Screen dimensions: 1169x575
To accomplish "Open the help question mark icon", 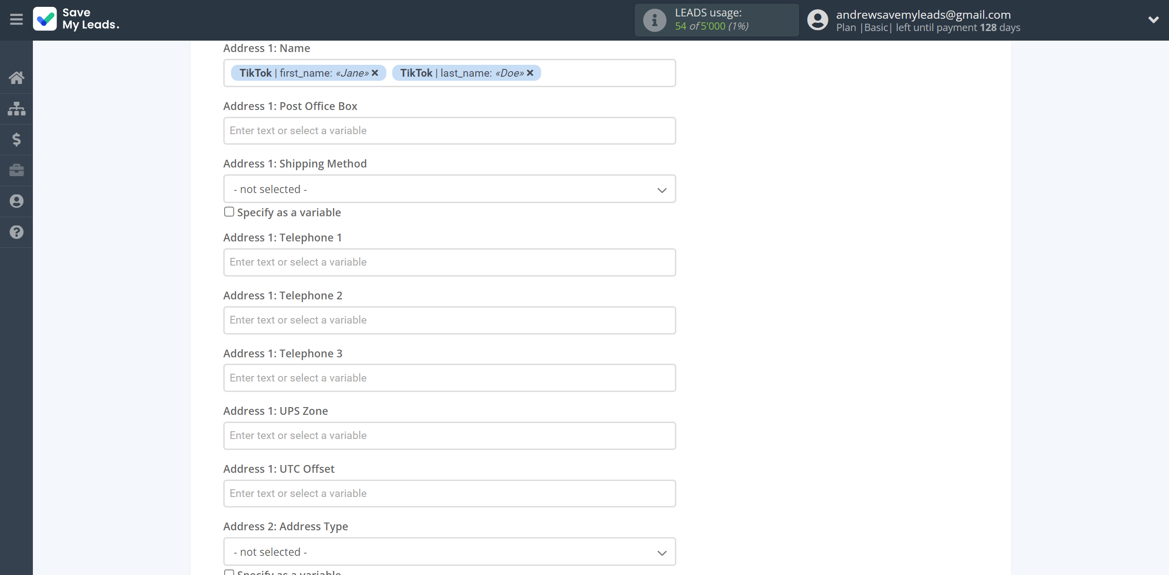I will (16, 232).
